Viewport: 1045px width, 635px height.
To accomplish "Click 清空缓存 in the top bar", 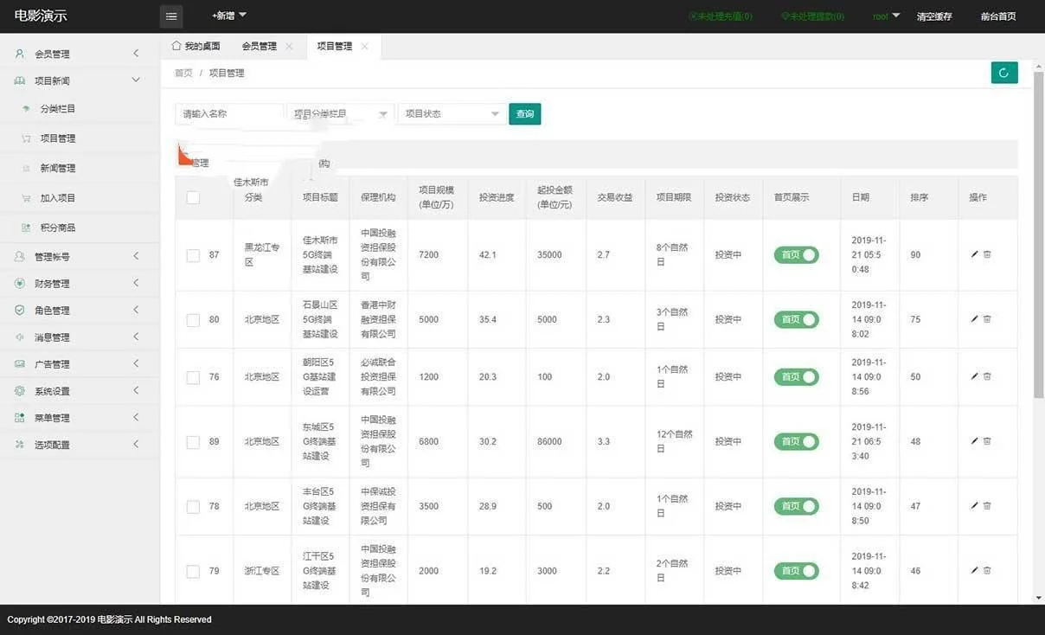I will [933, 16].
